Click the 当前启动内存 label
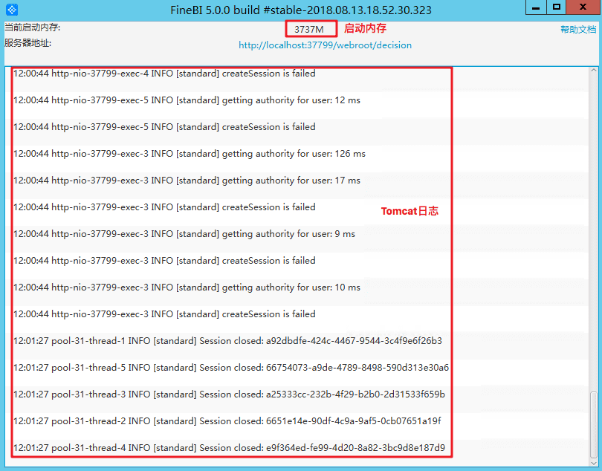602x471 pixels. pos(32,27)
